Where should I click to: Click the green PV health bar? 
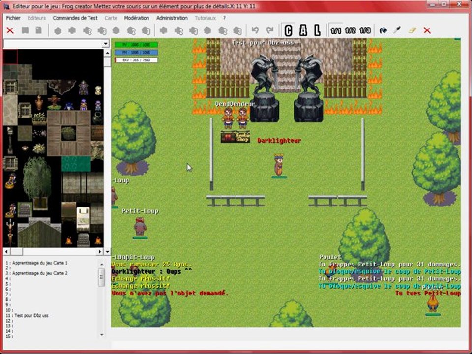click(136, 45)
